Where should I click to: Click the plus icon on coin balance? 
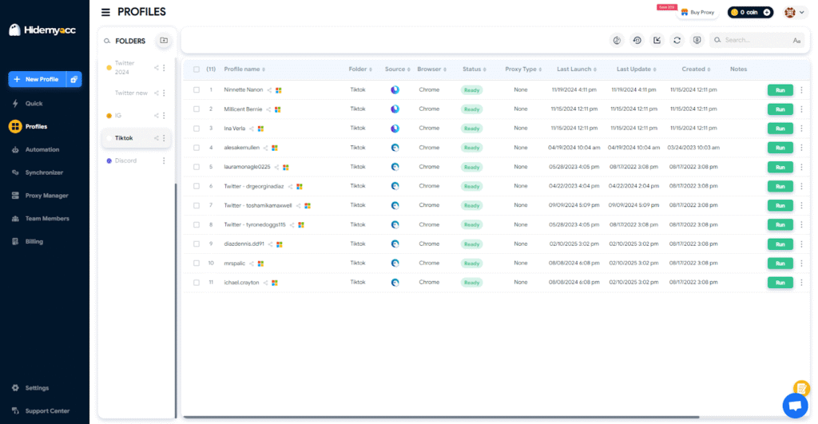point(767,13)
